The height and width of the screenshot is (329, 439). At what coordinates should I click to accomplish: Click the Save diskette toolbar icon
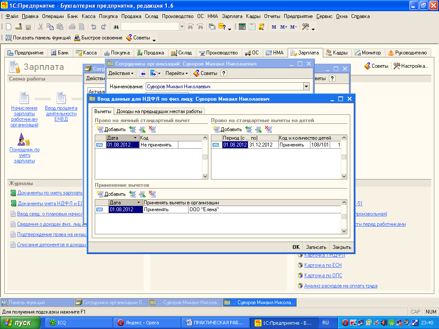[x=28, y=27]
